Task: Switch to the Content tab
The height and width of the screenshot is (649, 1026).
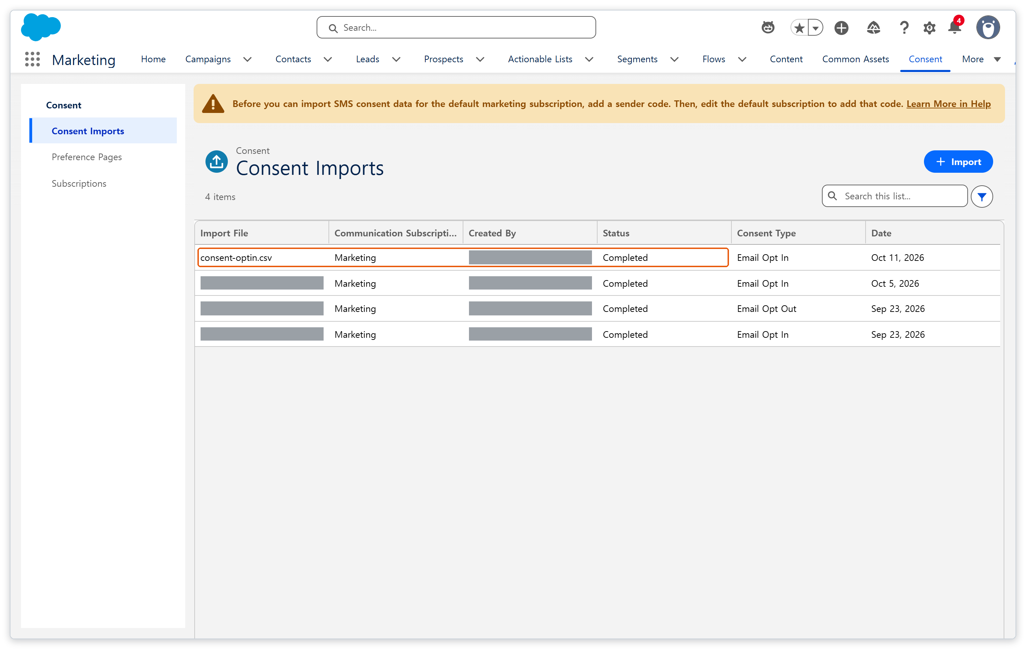Action: click(786, 59)
